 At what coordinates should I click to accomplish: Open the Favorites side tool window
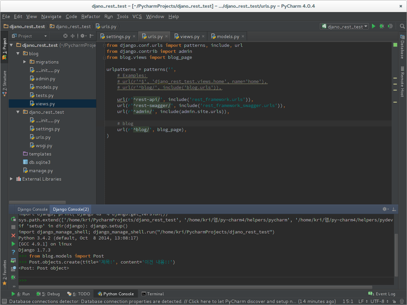pos(5,273)
